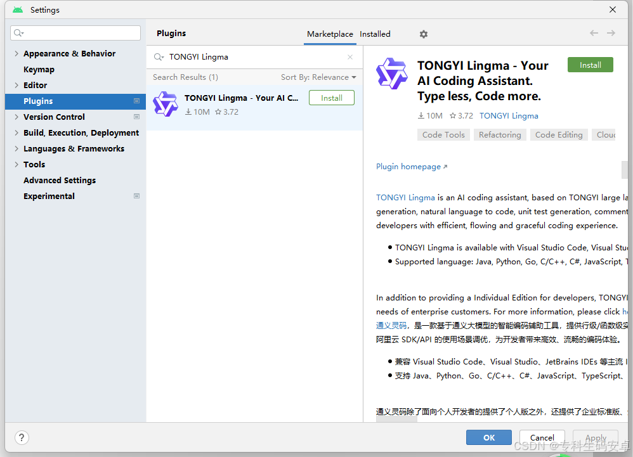The image size is (633, 457).
Task: Click the plugins settings gear icon
Action: [x=423, y=34]
